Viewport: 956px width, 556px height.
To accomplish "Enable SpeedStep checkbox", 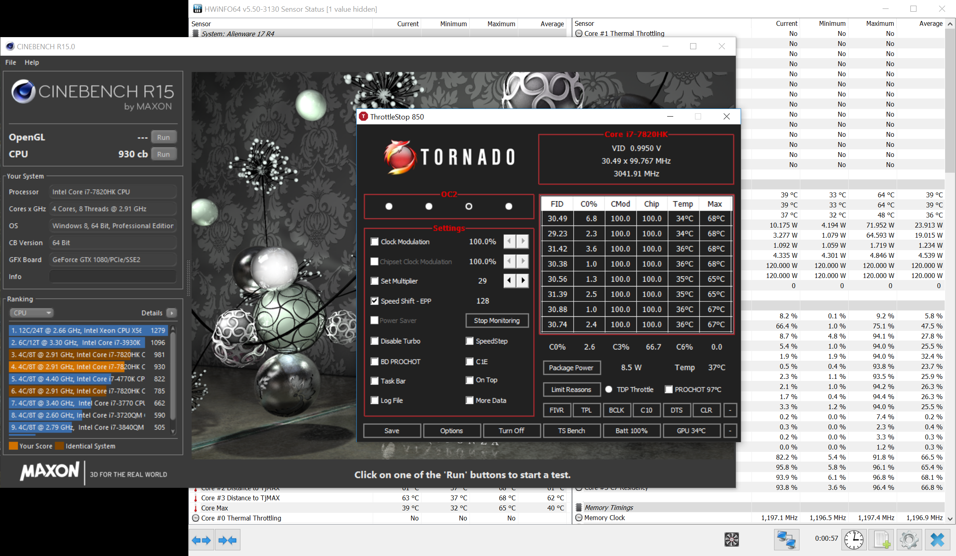I will (469, 341).
